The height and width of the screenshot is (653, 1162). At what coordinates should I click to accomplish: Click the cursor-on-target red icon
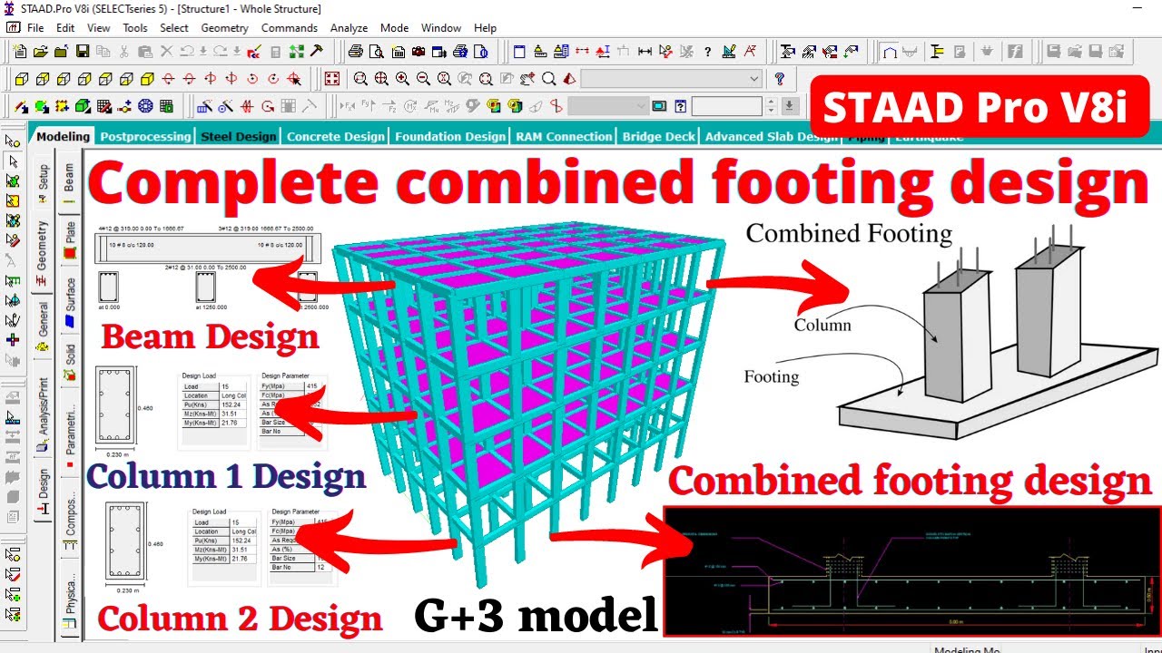[294, 79]
